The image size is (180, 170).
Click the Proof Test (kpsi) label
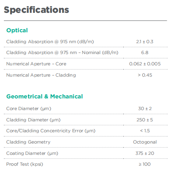24,164
